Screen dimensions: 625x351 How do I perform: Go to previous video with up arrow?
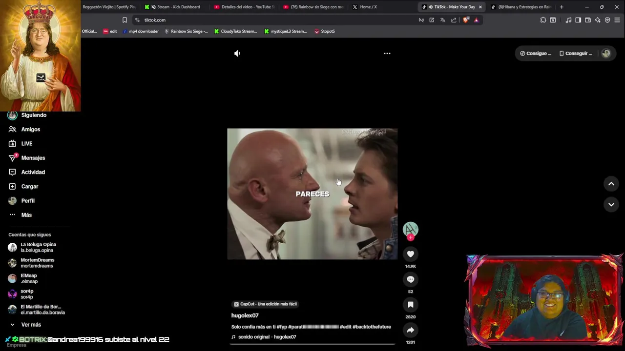click(611, 184)
